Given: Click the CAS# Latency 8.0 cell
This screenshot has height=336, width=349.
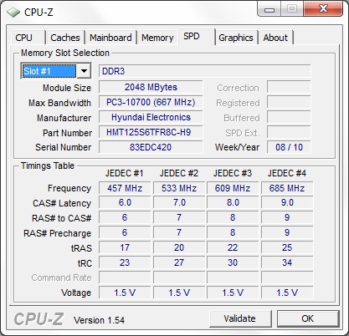Looking at the screenshot, I should (x=233, y=202).
